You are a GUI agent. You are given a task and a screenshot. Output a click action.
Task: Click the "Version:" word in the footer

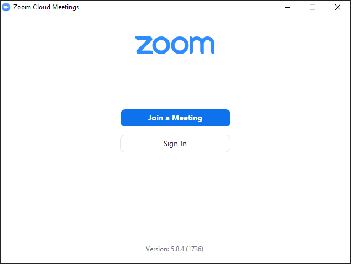[x=158, y=249]
